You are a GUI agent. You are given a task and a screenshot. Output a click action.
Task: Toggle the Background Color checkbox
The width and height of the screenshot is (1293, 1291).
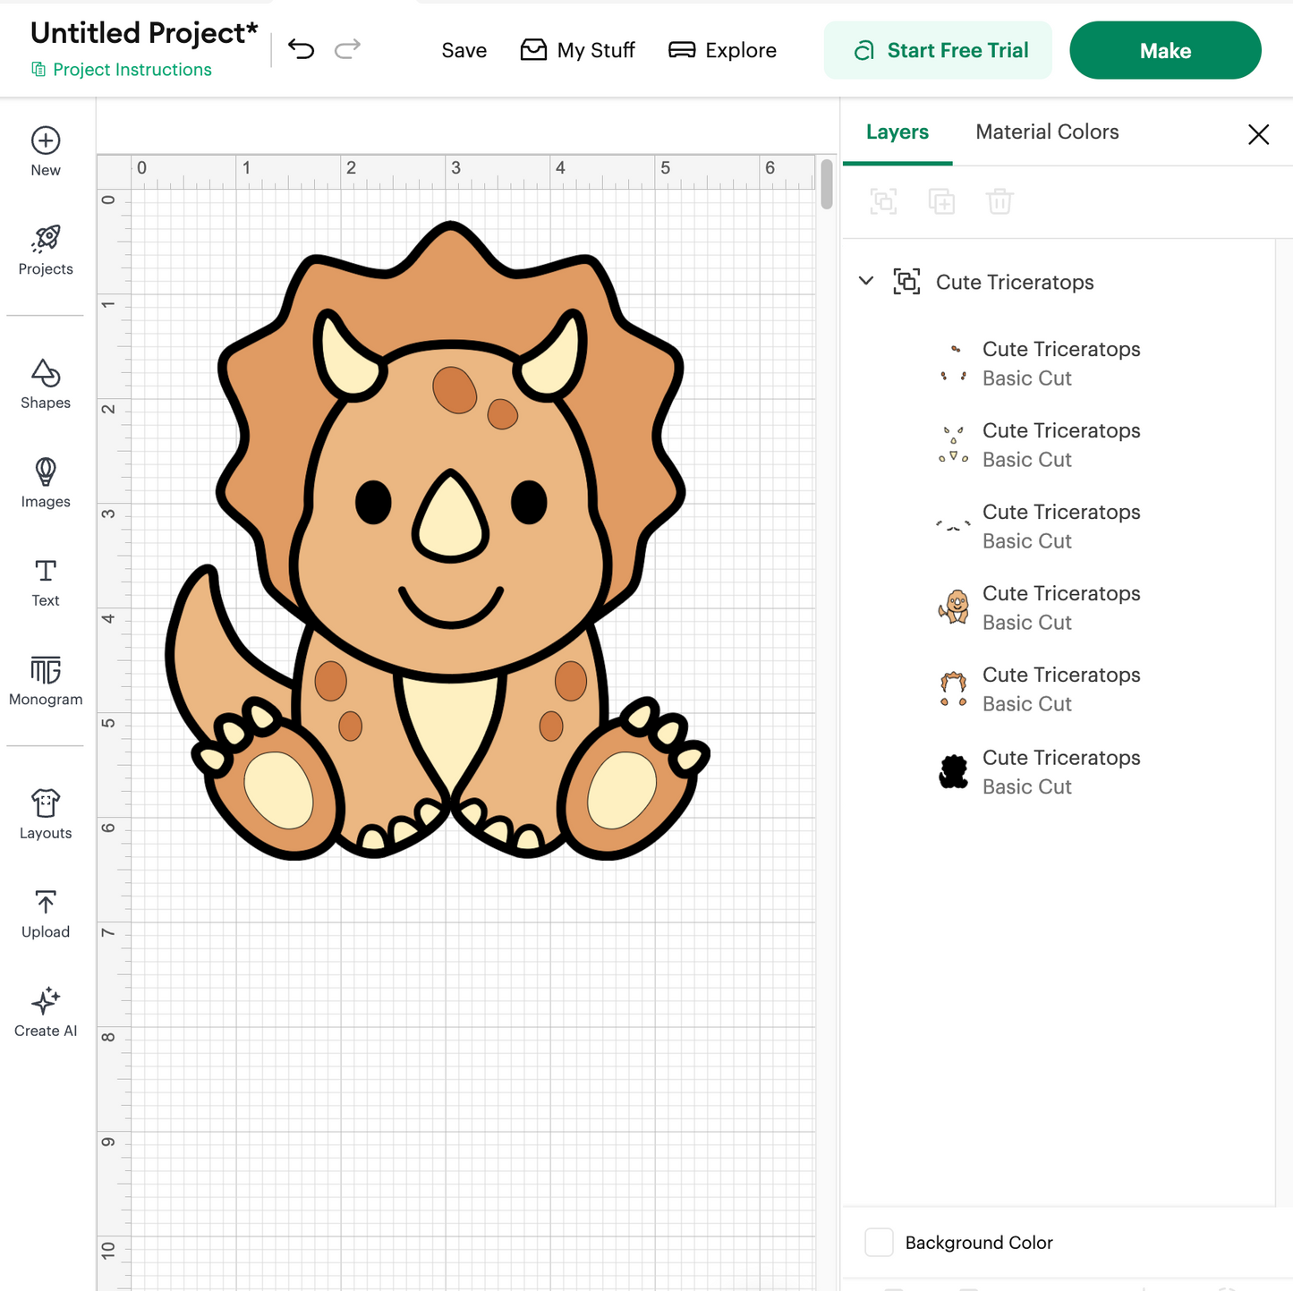pyautogui.click(x=879, y=1242)
